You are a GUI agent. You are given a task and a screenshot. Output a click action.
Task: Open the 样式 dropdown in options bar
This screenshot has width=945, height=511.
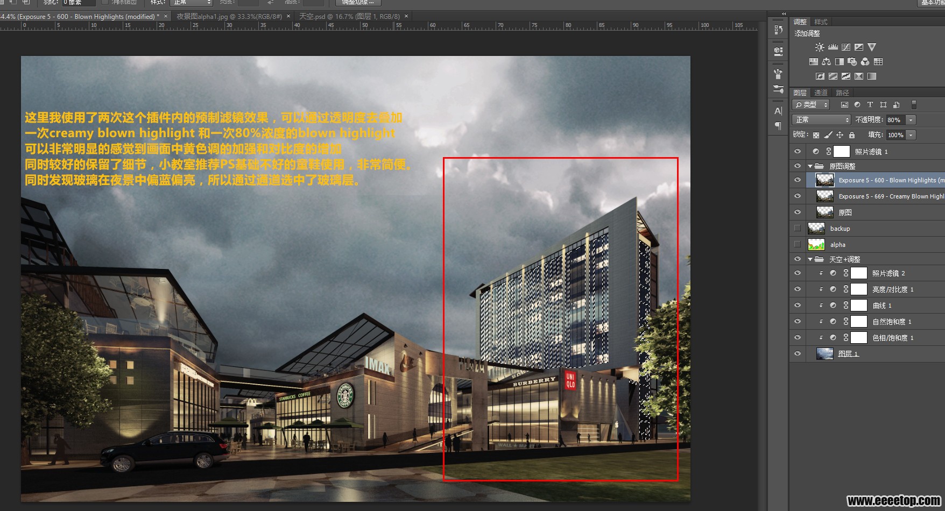(191, 3)
